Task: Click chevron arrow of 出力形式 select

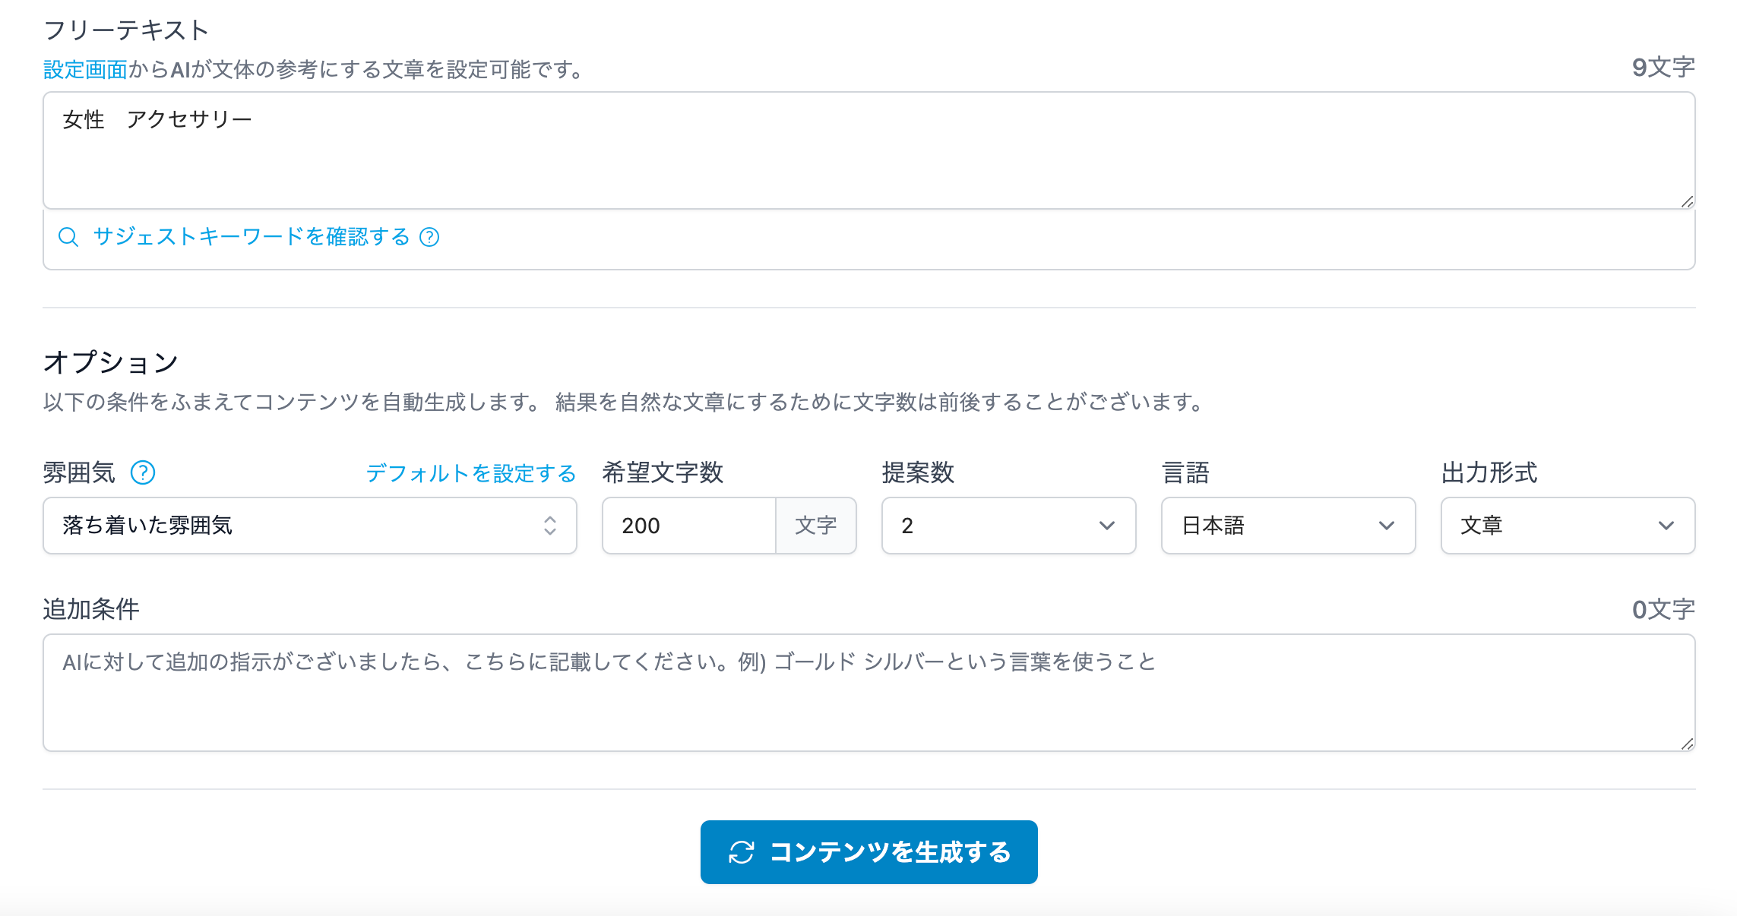Action: click(x=1666, y=526)
